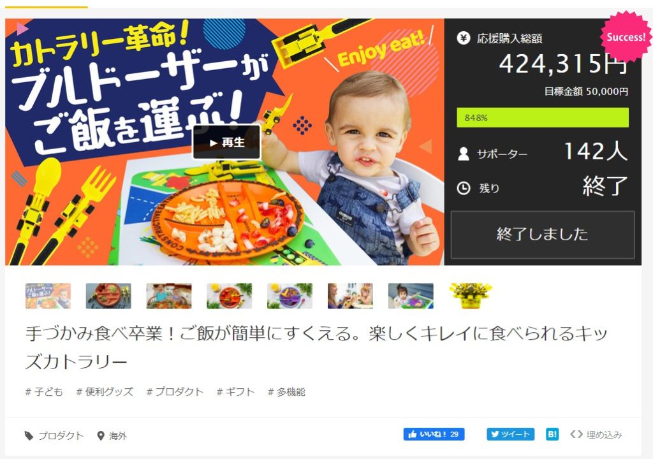Open the 埋め込み embed code option
This screenshot has height=459, width=653.
click(x=596, y=434)
